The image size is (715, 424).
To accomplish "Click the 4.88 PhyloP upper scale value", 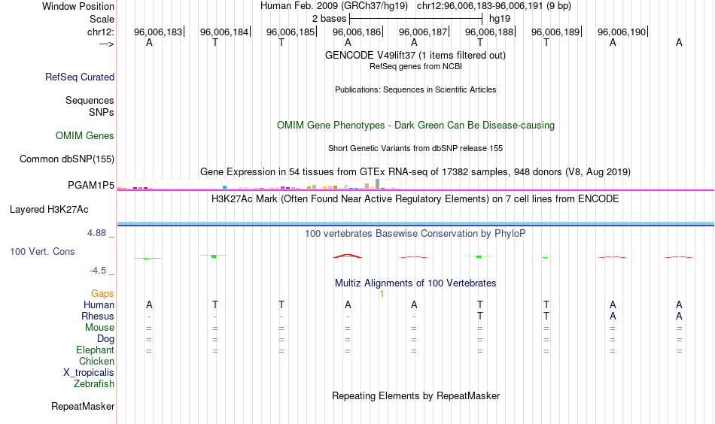I will [x=96, y=233].
